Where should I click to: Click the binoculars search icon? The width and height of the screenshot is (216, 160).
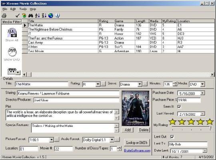30,16
